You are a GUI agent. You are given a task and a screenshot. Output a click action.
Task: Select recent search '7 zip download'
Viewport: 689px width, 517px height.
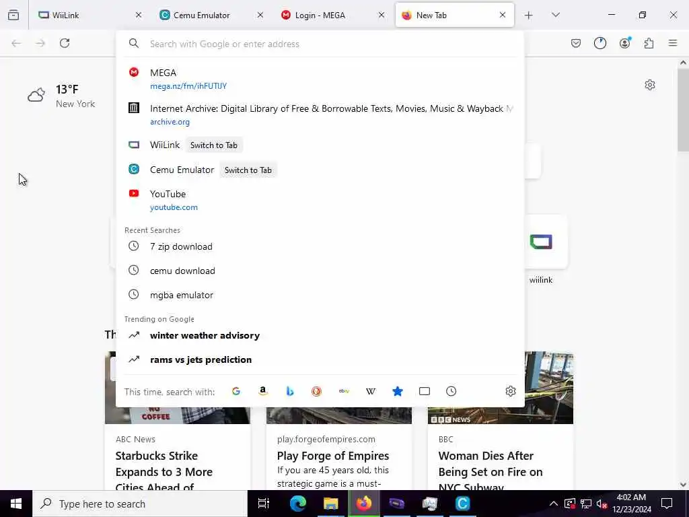click(x=320, y=246)
